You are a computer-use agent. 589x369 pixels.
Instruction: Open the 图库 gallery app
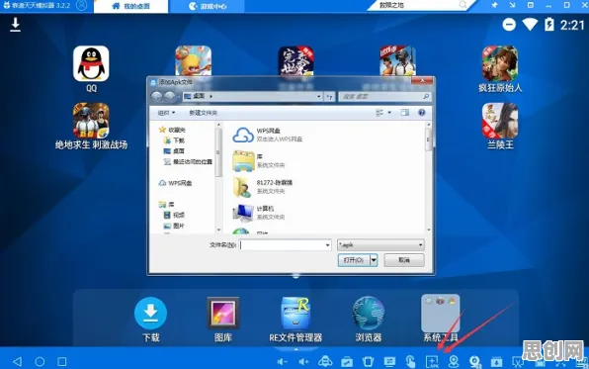coord(223,314)
